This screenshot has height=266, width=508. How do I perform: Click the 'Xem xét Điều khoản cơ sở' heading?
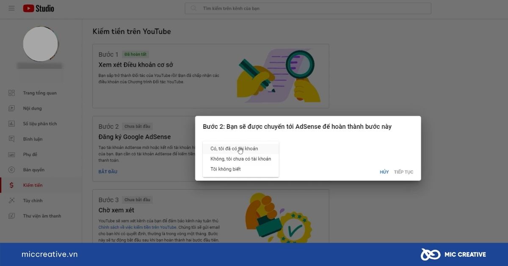tap(135, 65)
